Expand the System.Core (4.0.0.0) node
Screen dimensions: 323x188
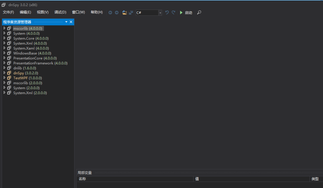coord(4,38)
